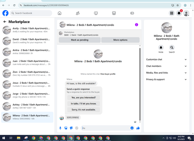Screen dimensions: 194x141
Task: Click the browser address bar URL
Action: [46, 5]
